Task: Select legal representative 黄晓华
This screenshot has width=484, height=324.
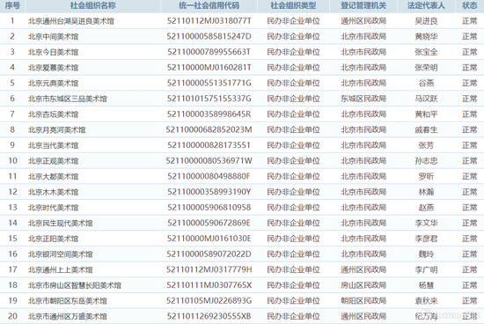Action: pyautogui.click(x=426, y=36)
